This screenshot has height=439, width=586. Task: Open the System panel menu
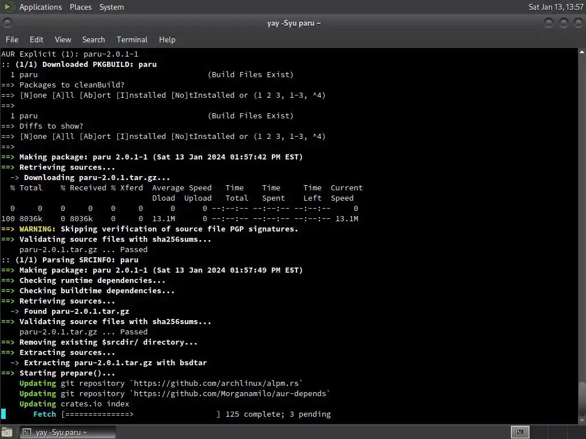[x=112, y=7]
